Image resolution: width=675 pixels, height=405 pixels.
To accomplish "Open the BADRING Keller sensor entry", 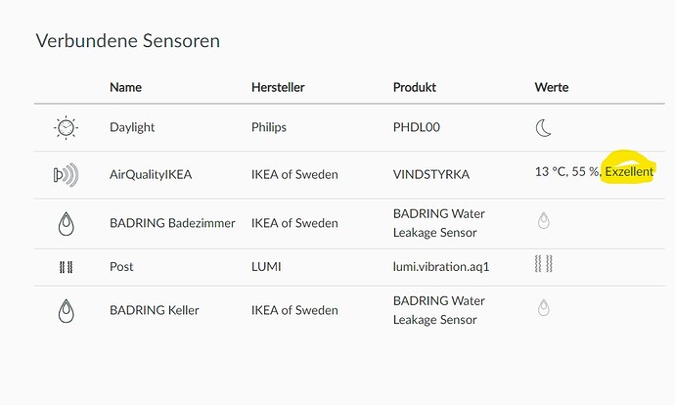I will click(154, 310).
